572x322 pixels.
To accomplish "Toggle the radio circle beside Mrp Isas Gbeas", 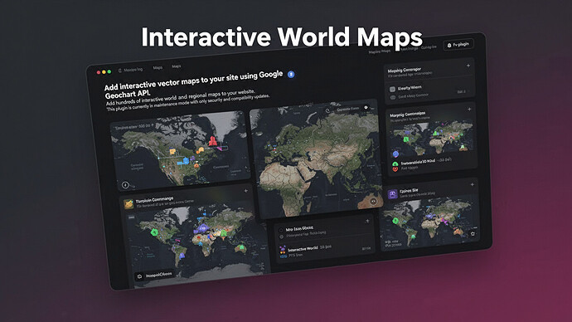I will (281, 231).
